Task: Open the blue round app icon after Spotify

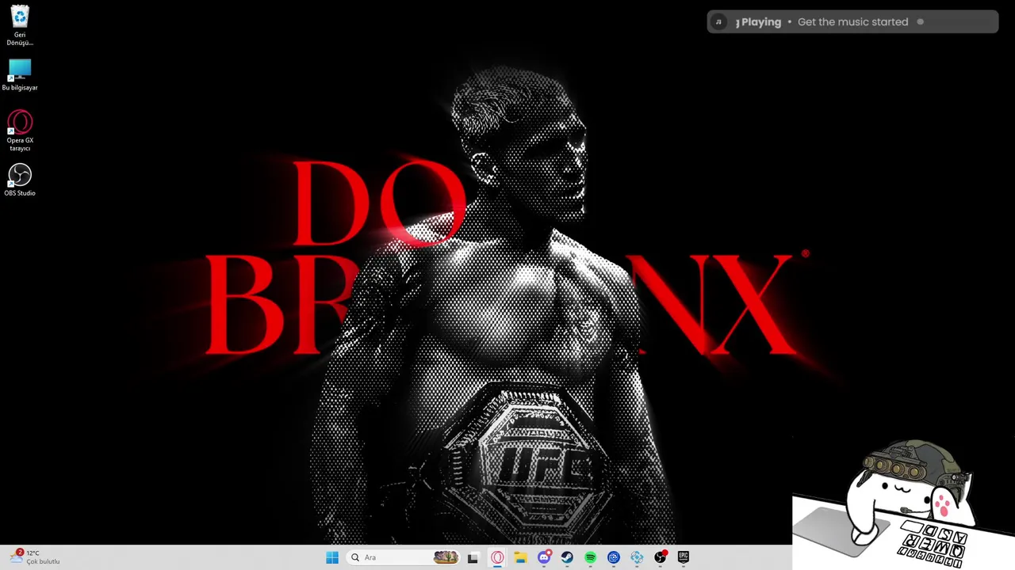Action: [614, 557]
